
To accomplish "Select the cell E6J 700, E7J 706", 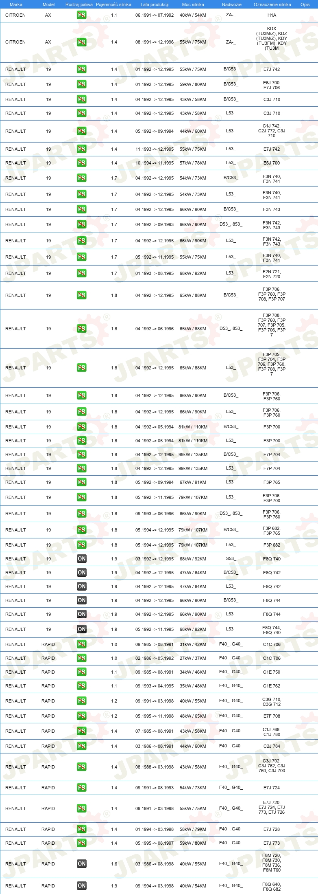I will click(x=272, y=85).
